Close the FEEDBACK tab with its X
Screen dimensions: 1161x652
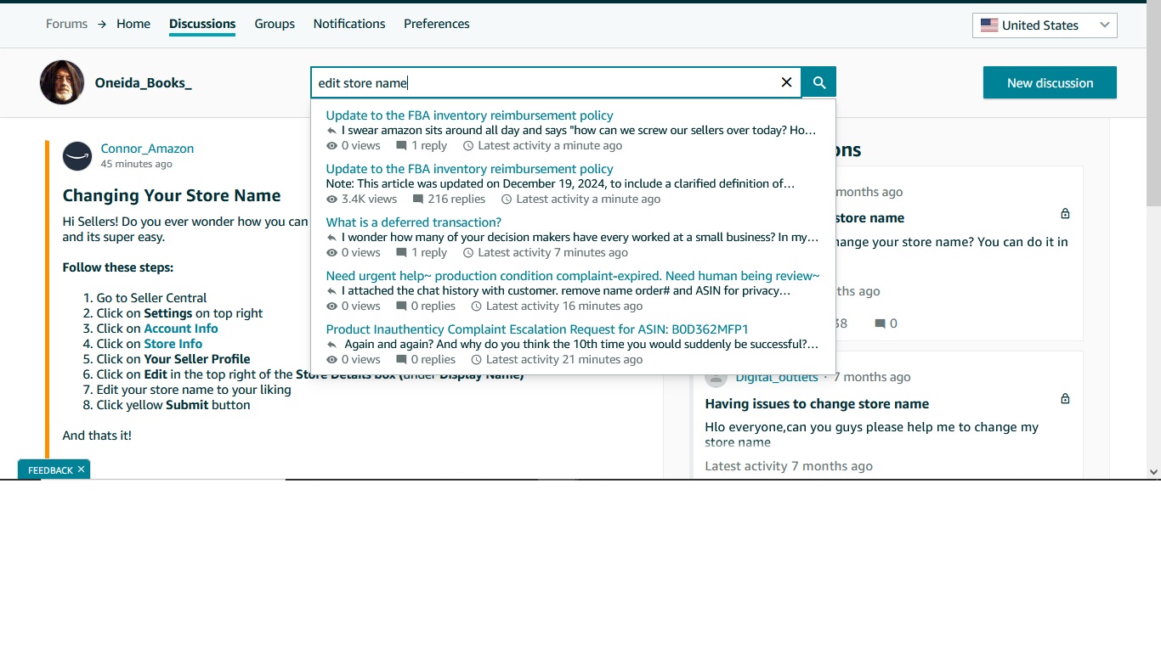(x=81, y=469)
